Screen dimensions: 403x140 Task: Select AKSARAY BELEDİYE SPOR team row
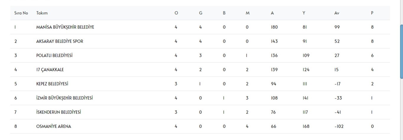(x=60, y=41)
